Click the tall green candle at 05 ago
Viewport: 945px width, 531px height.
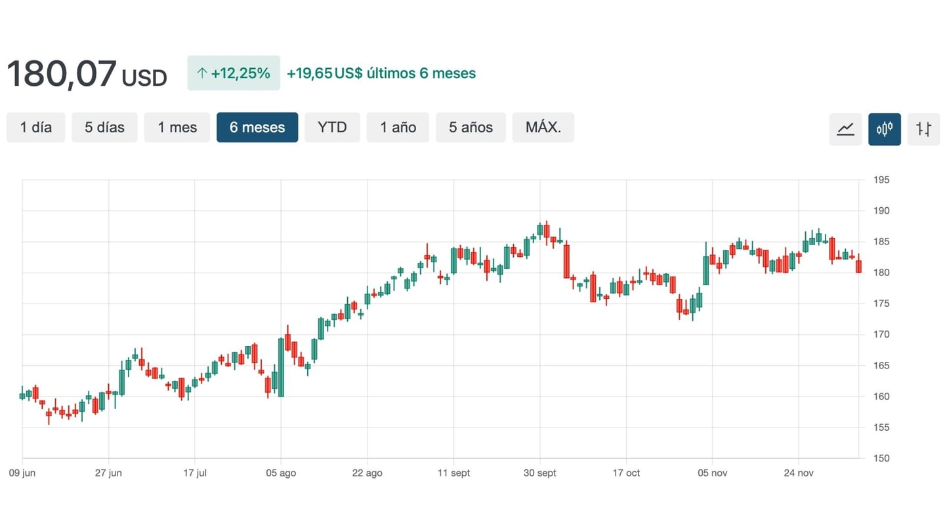tap(281, 367)
